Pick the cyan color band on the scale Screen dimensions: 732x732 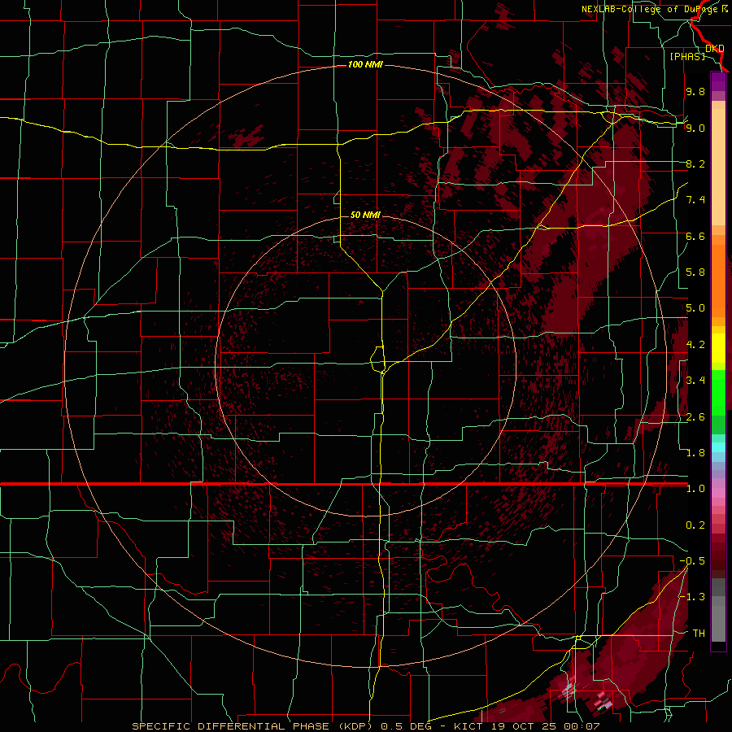click(718, 447)
